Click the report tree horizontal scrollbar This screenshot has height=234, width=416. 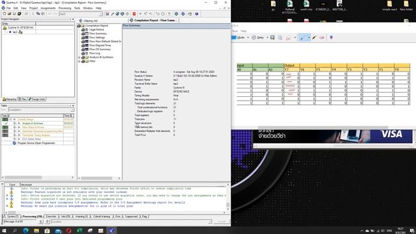point(96,178)
